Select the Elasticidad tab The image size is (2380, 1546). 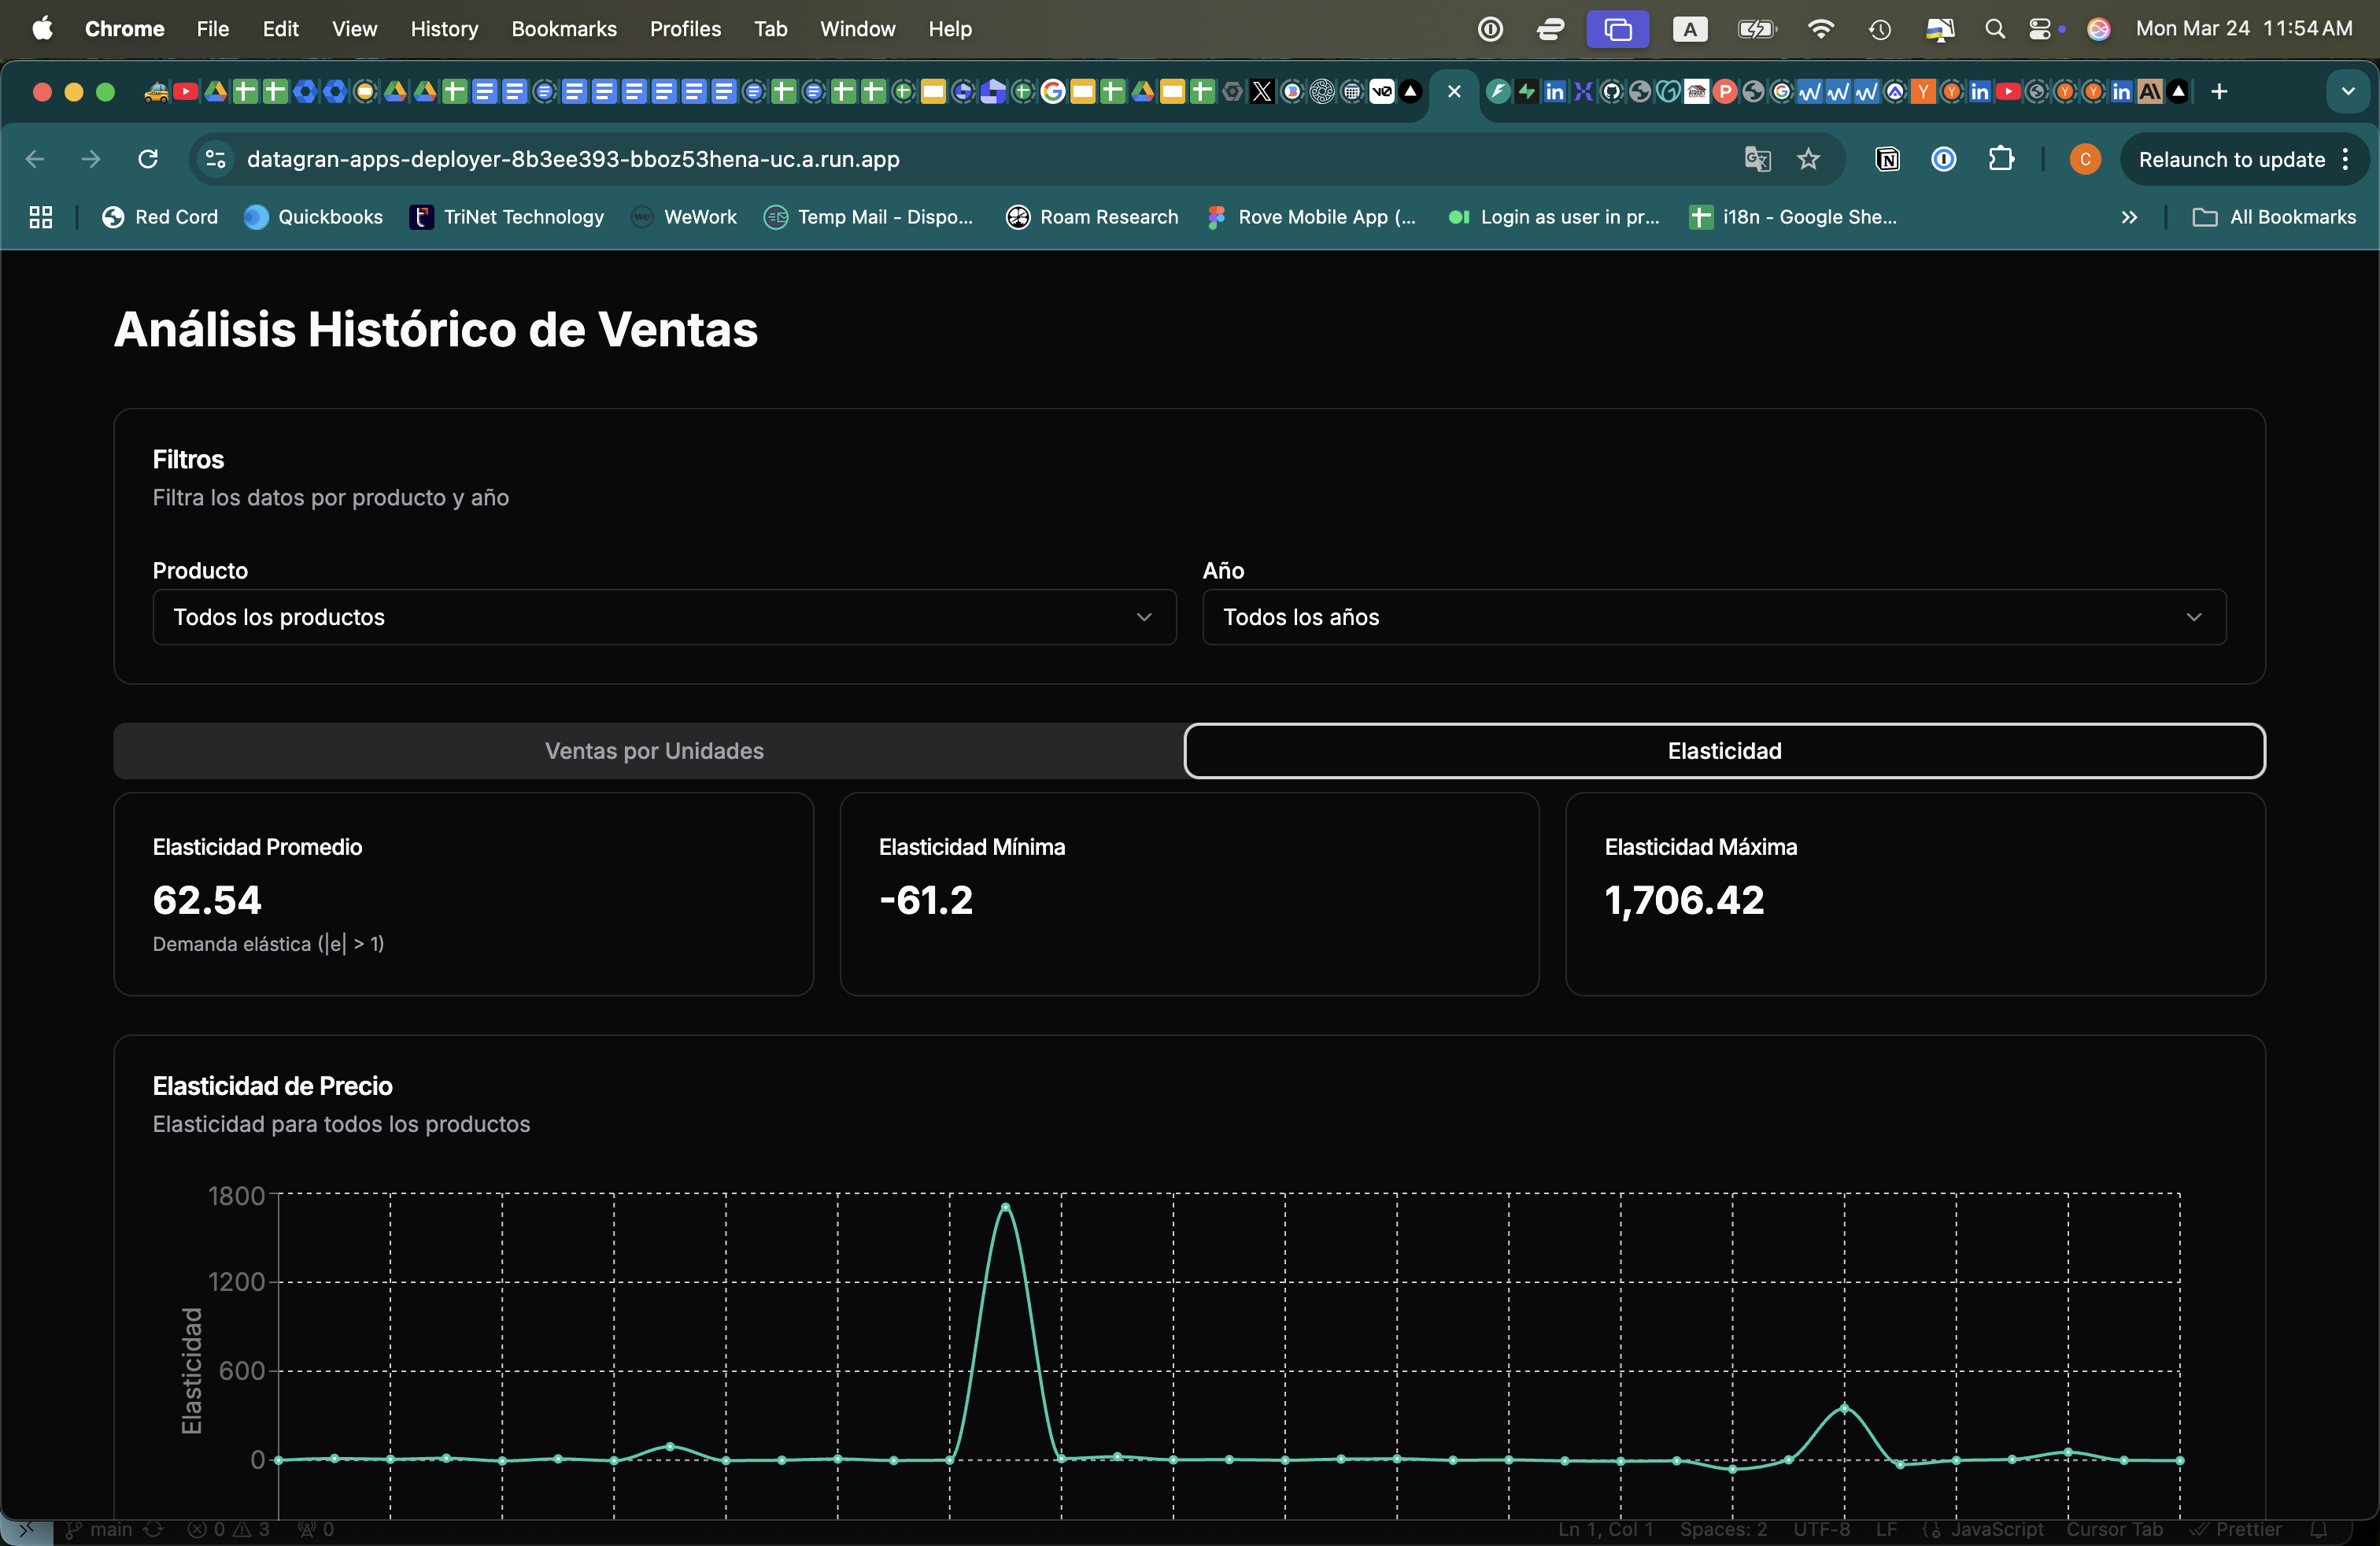[1724, 751]
